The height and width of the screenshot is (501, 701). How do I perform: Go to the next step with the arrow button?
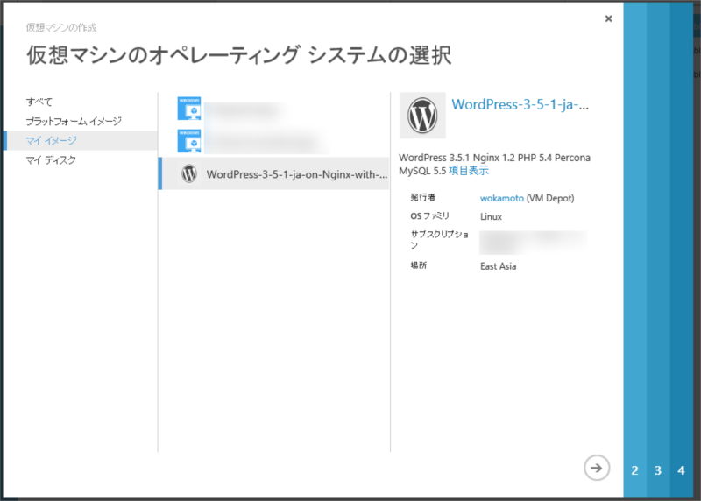[597, 468]
